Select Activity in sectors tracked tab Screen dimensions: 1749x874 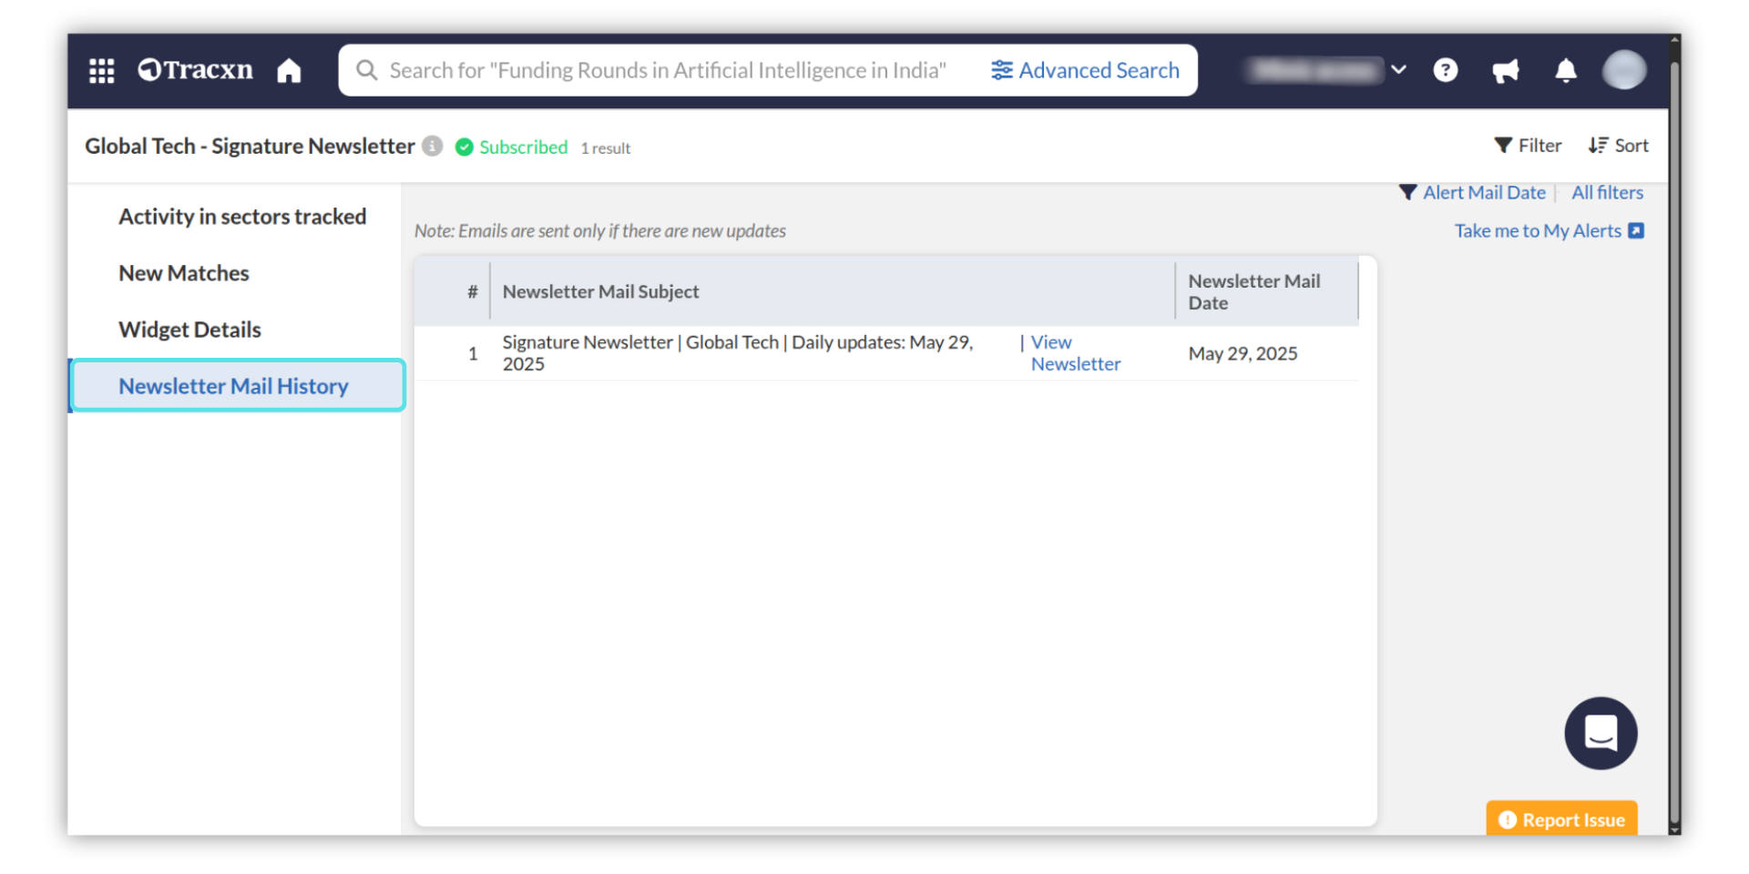(x=242, y=217)
